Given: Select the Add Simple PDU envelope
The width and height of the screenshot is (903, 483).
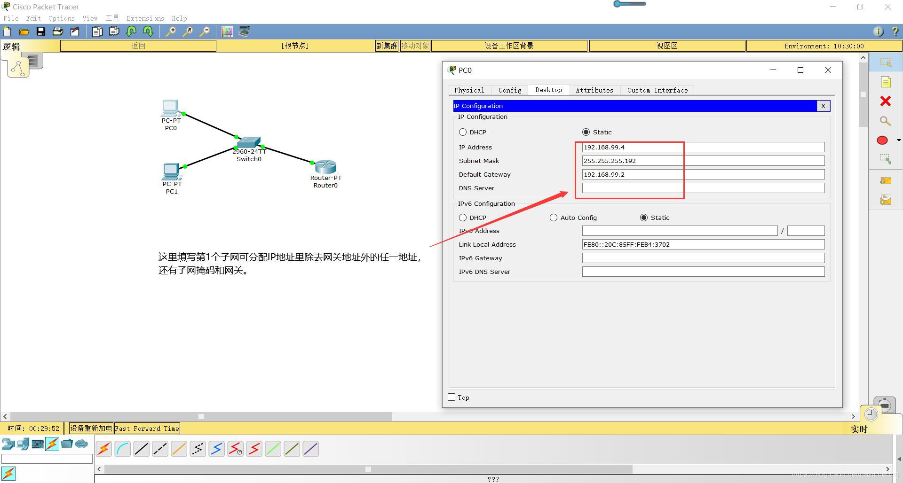Looking at the screenshot, I should tap(886, 181).
